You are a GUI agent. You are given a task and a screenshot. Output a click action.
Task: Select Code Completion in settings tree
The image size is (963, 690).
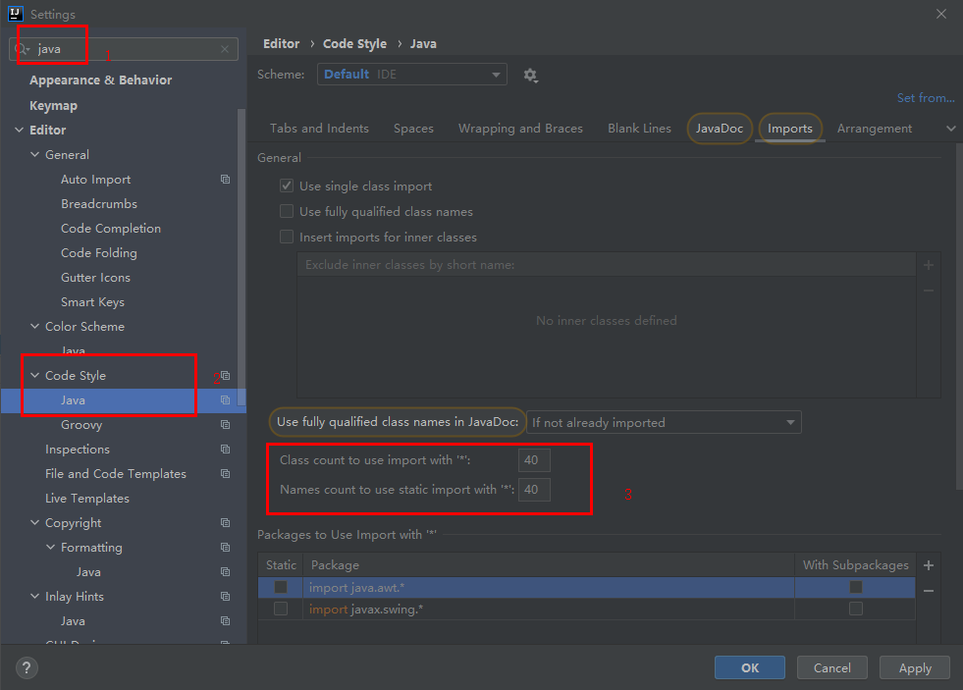tap(111, 229)
